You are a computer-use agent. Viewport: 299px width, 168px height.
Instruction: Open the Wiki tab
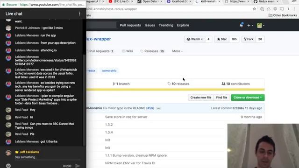pyautogui.click(x=128, y=51)
